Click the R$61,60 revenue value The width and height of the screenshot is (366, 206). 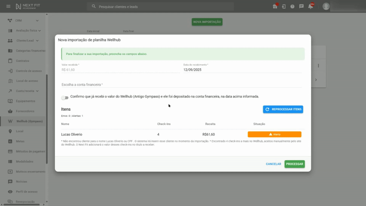click(209, 134)
